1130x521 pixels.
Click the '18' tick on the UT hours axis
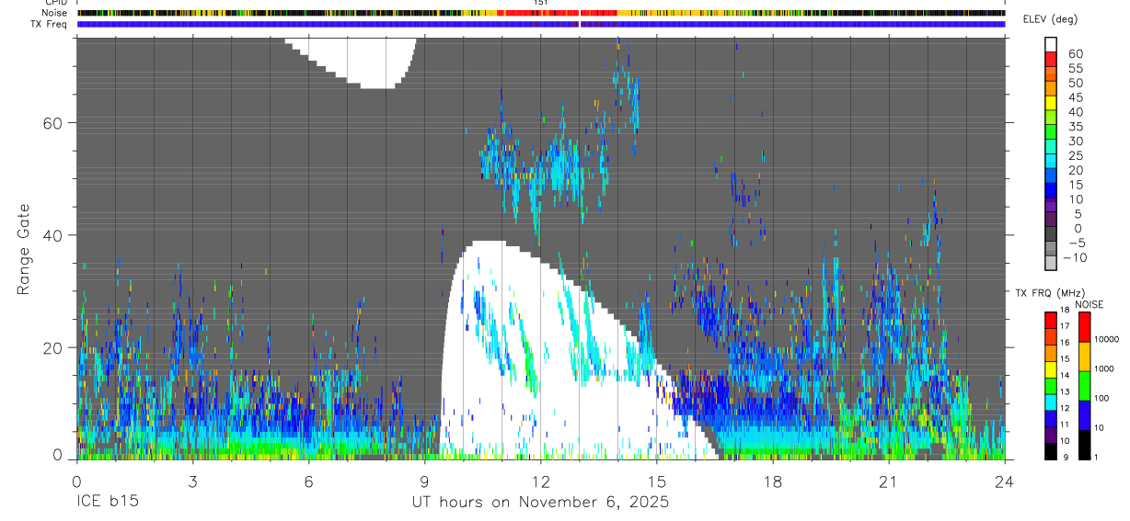(773, 481)
